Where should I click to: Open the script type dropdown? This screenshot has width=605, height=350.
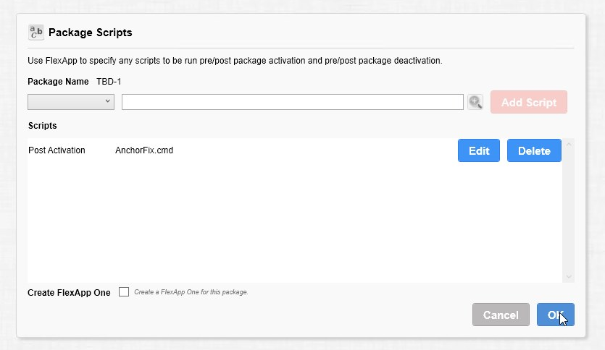71,102
